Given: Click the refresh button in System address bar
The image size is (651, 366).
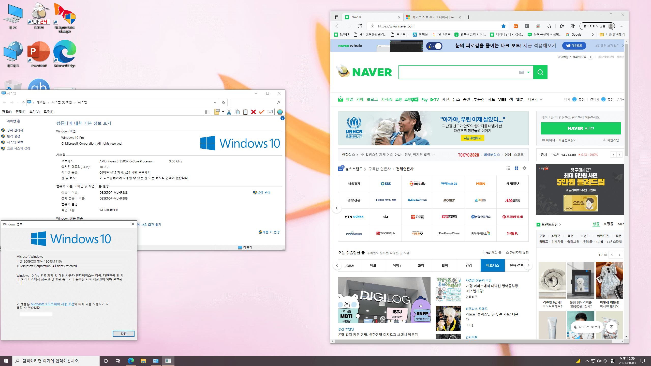Looking at the screenshot, I should coord(223,102).
